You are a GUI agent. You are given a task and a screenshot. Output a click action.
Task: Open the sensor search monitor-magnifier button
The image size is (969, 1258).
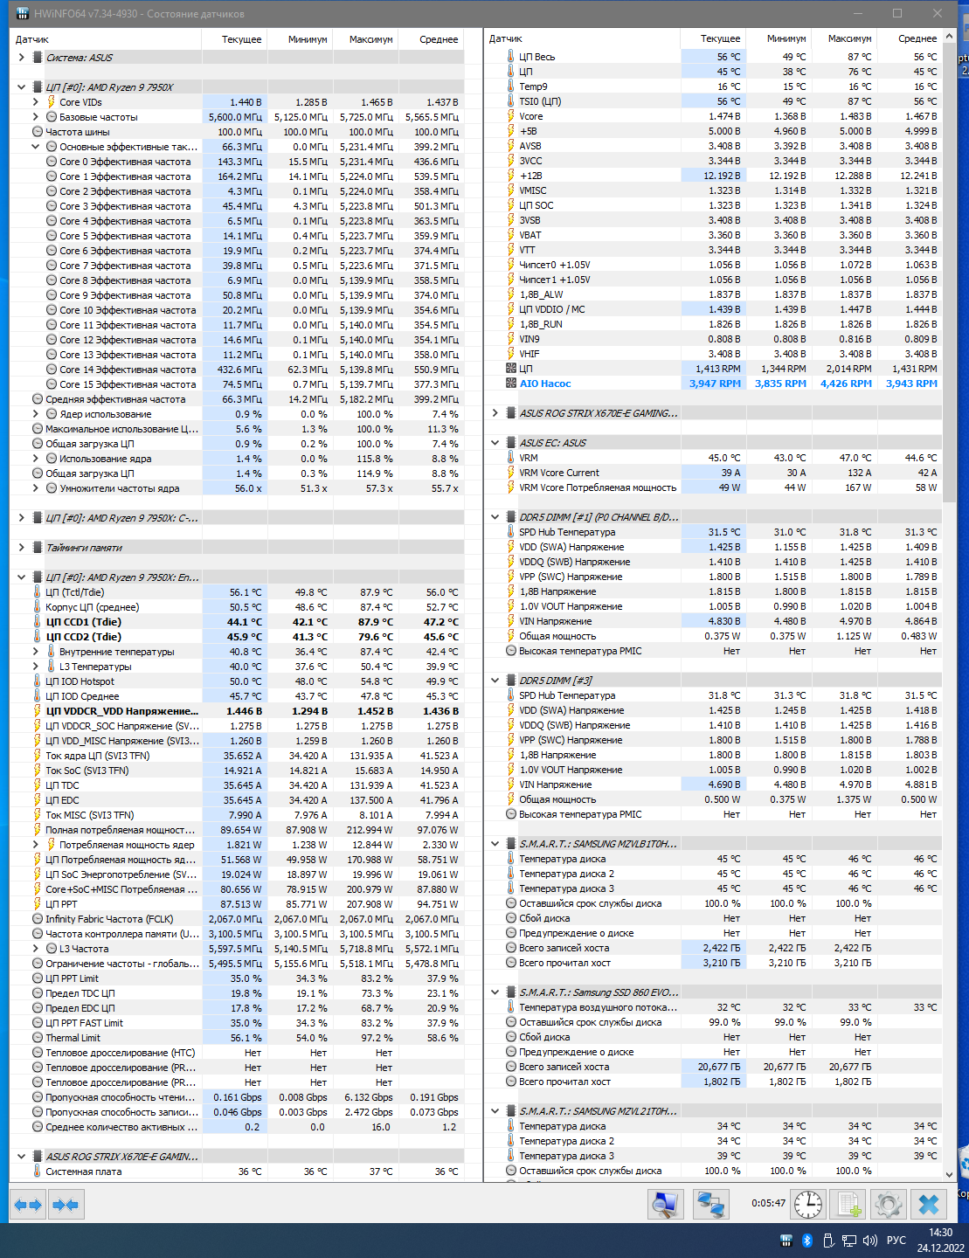(x=666, y=1205)
